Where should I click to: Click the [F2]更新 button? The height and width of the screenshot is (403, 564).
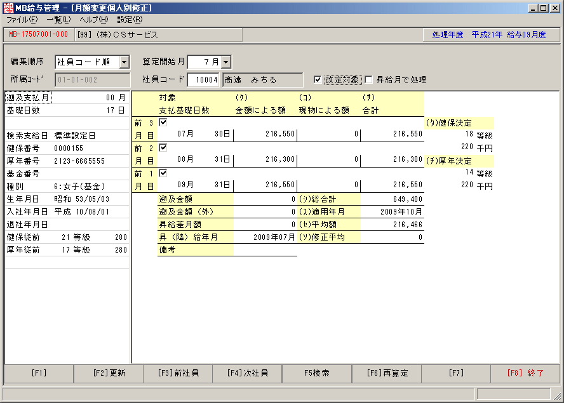tap(109, 373)
